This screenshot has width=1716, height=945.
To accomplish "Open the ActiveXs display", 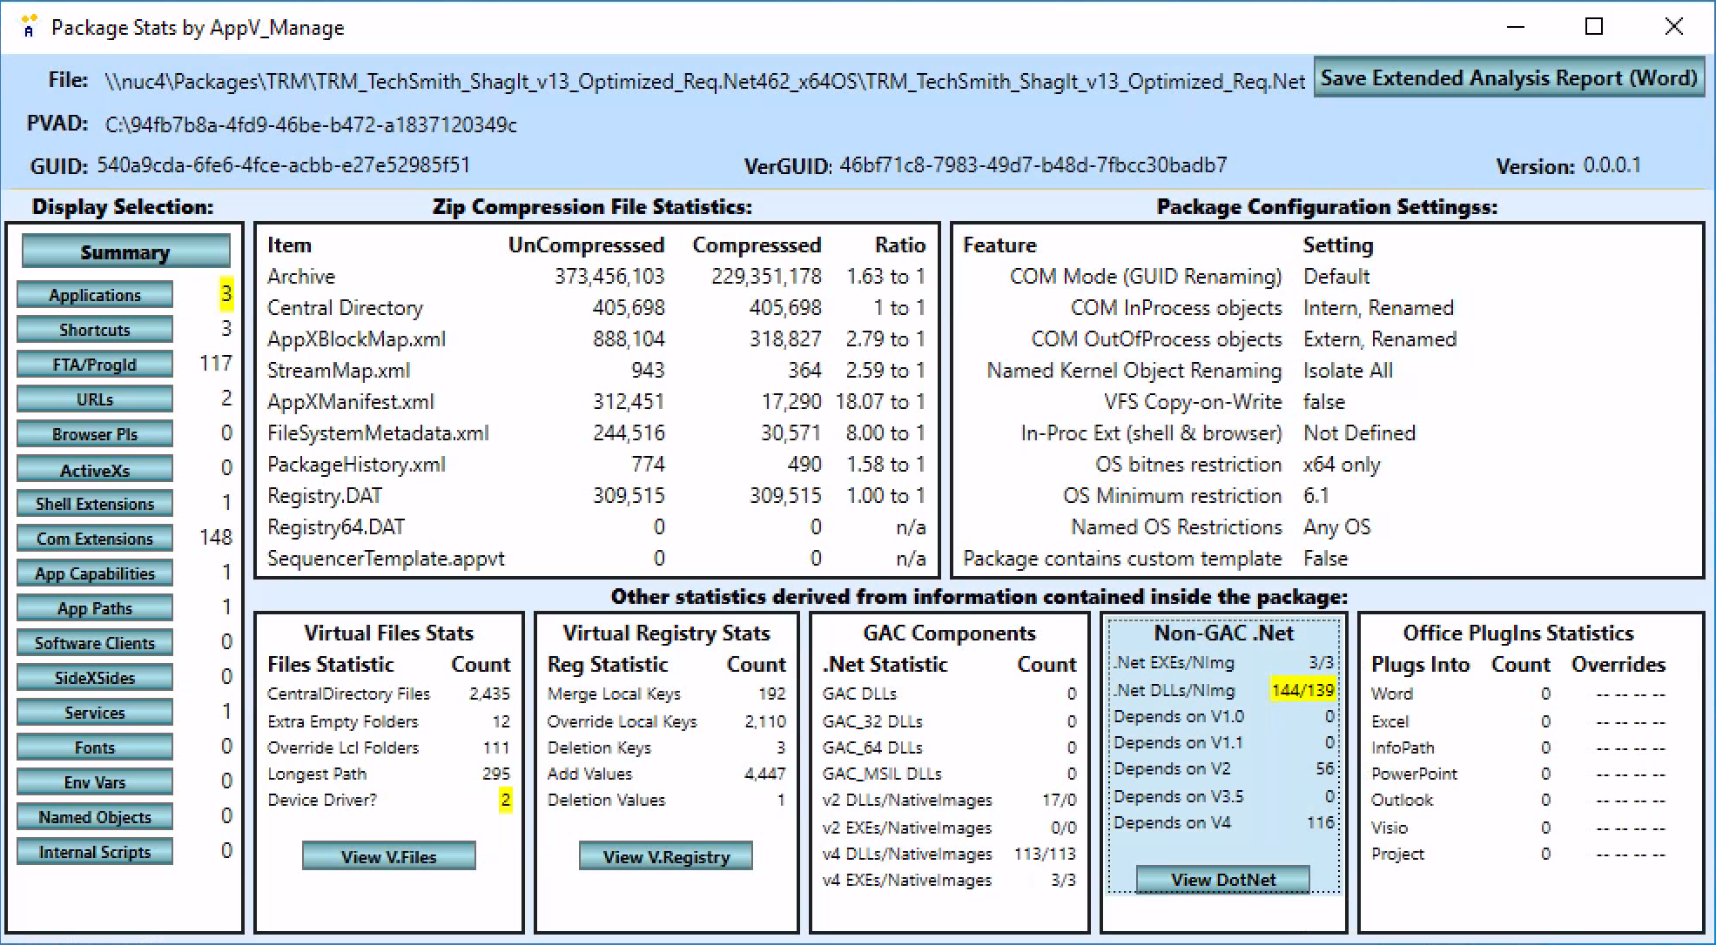I will pyautogui.click(x=95, y=470).
